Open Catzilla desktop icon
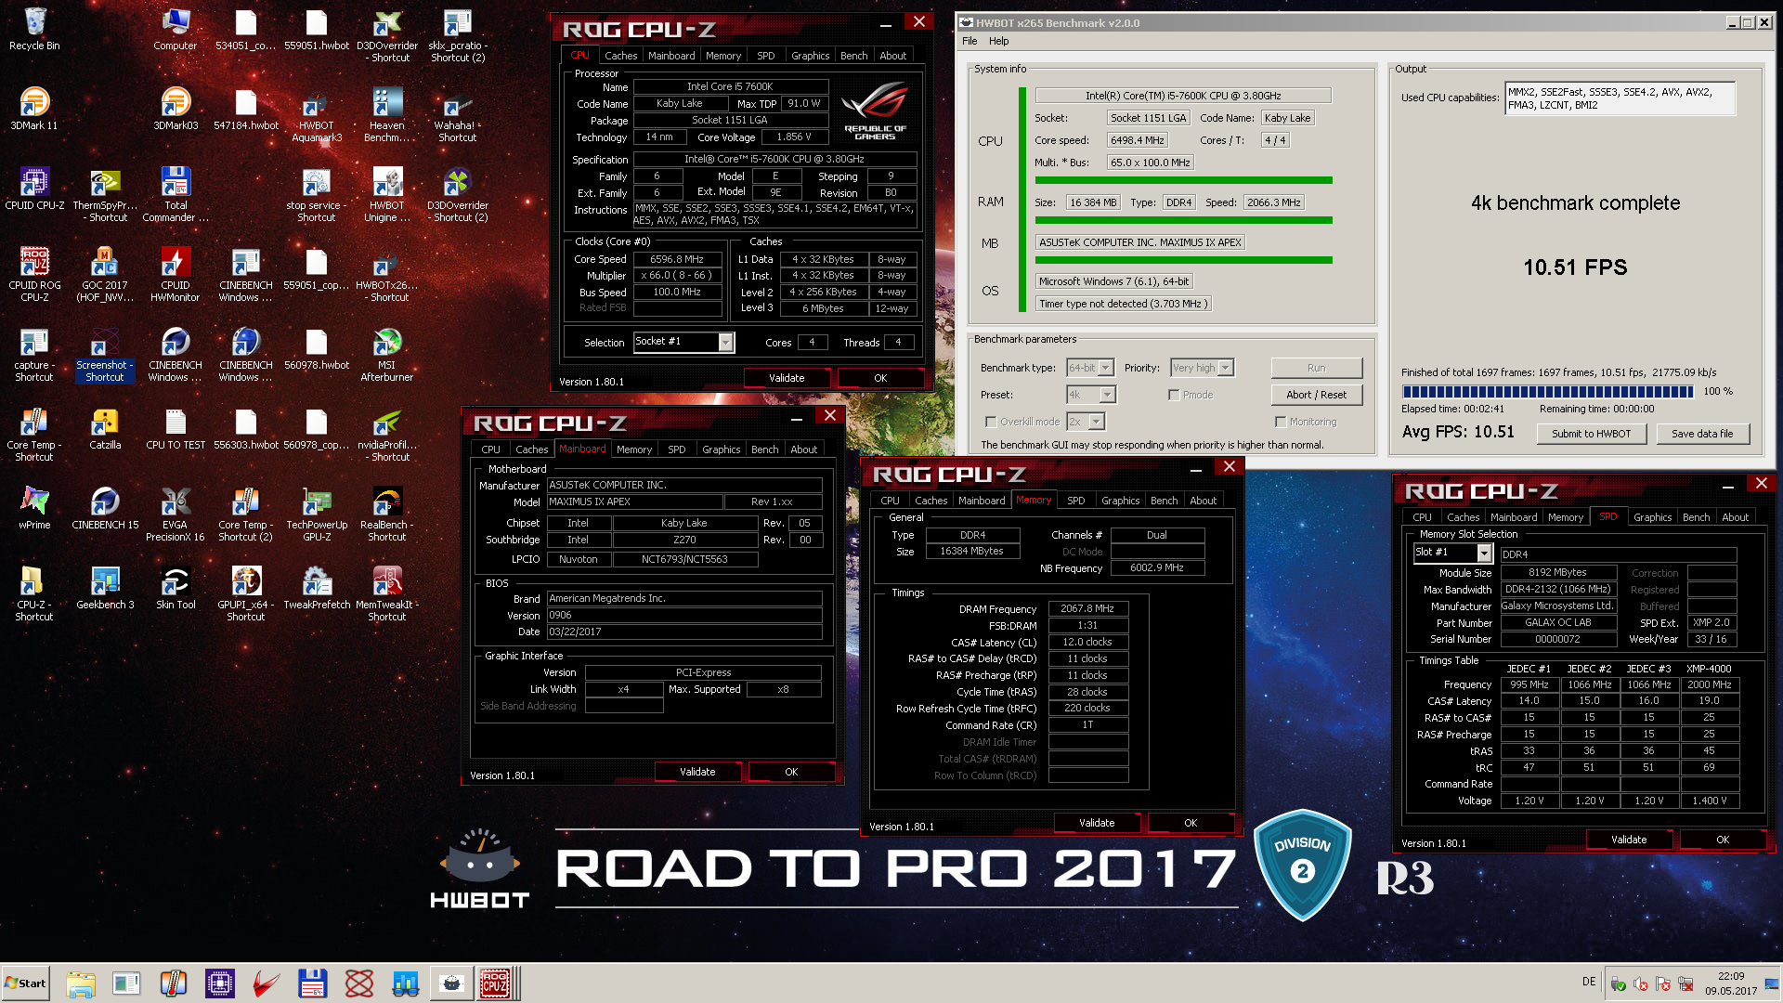The image size is (1783, 1003). pyautogui.click(x=105, y=429)
